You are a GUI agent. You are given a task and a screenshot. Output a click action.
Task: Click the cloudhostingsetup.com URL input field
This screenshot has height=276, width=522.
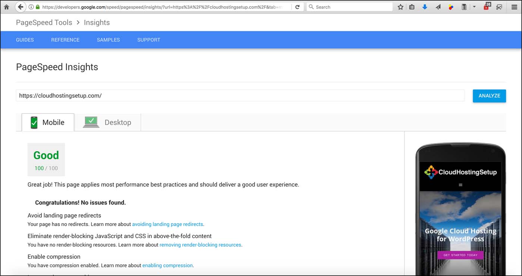(x=240, y=96)
